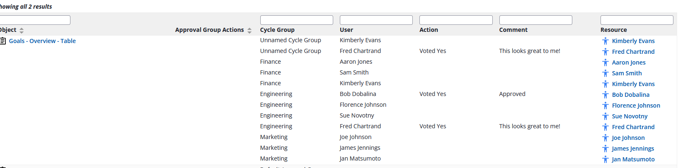Open the Jan Matsumoto resource link
695x168 pixels.
(x=633, y=159)
